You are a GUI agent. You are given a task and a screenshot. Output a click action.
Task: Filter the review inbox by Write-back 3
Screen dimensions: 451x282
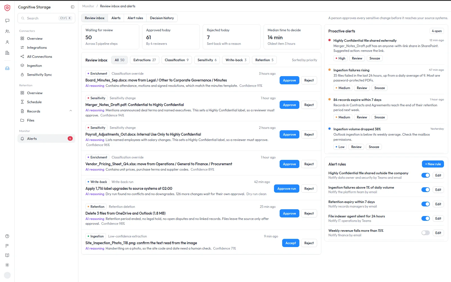pyautogui.click(x=236, y=60)
